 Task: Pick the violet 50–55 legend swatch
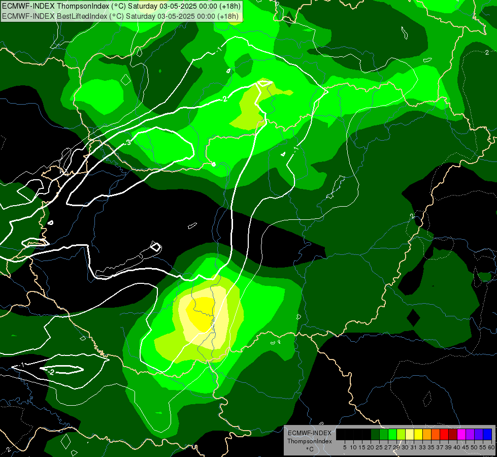coord(479,435)
